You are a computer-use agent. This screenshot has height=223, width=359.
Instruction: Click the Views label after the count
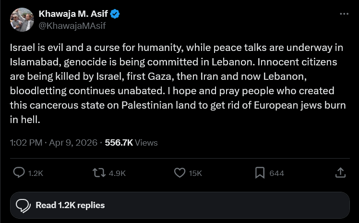click(x=146, y=142)
